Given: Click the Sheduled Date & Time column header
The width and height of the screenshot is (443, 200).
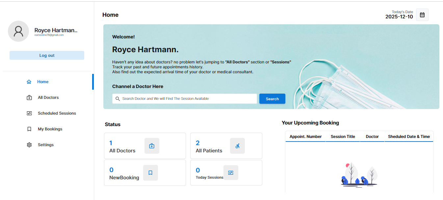Looking at the screenshot, I should click(409, 137).
